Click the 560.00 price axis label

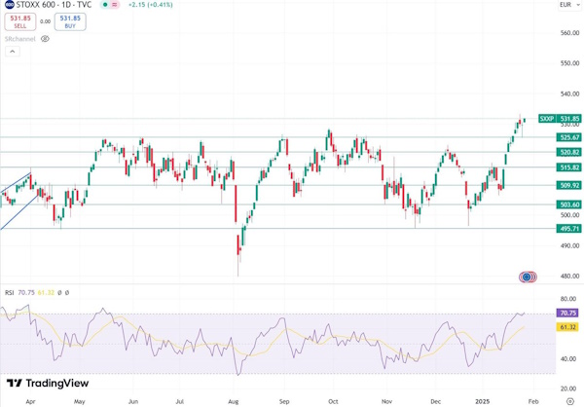tap(569, 33)
